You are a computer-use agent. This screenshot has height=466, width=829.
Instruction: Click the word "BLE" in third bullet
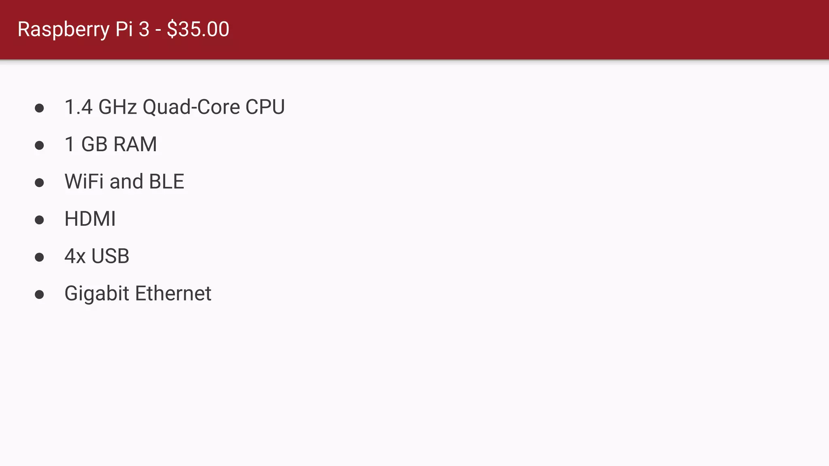pos(166,182)
